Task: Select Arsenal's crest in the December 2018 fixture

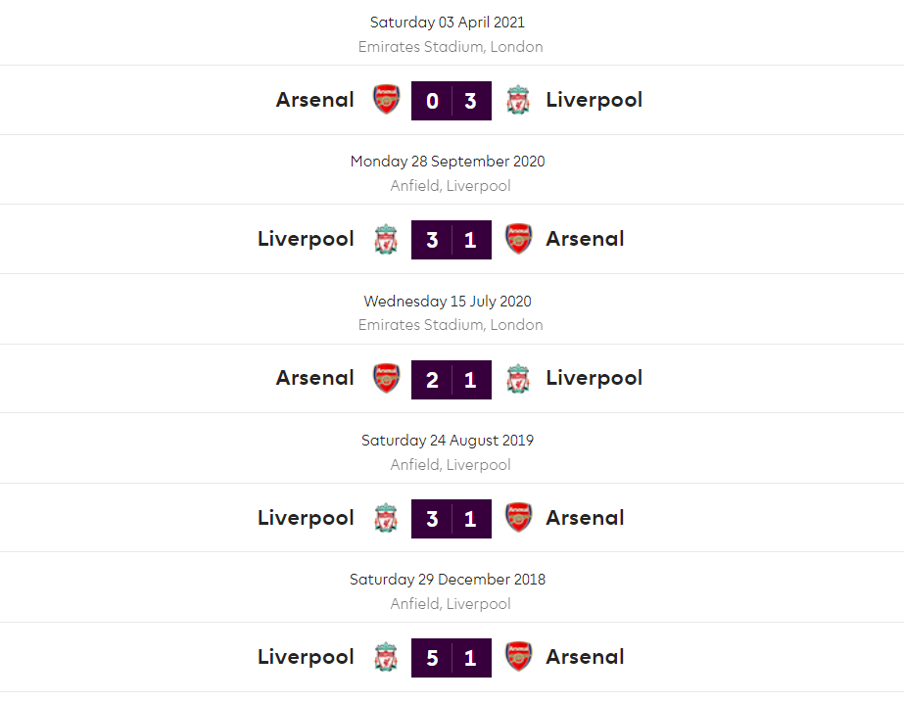Action: 518,657
